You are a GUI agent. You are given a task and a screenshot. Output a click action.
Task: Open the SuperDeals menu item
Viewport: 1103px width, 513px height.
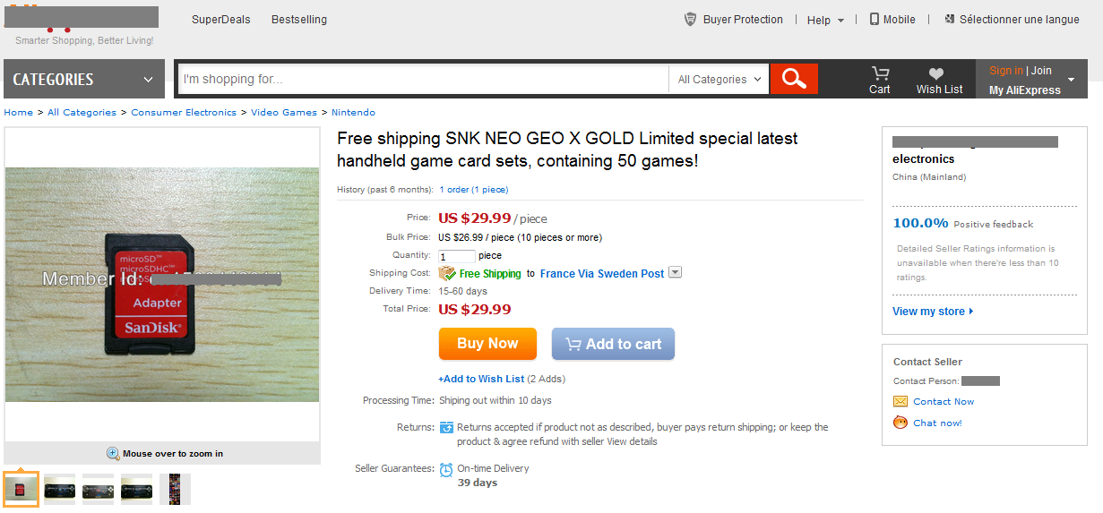[221, 19]
